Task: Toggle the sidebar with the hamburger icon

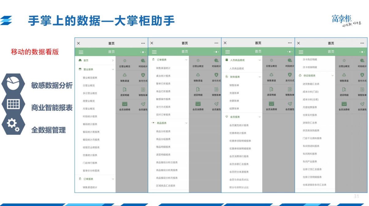Action: (x=81, y=51)
